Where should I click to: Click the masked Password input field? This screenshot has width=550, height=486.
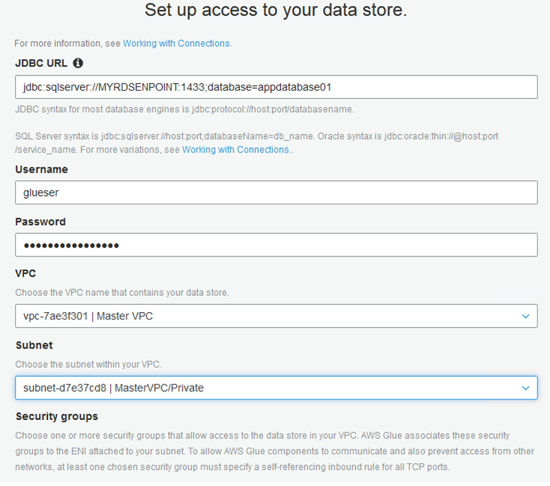coord(276,245)
